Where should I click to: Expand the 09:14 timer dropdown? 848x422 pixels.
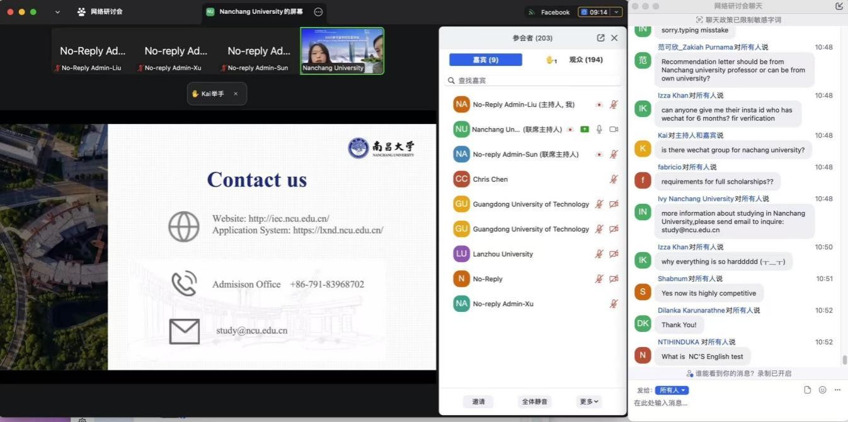pyautogui.click(x=617, y=12)
